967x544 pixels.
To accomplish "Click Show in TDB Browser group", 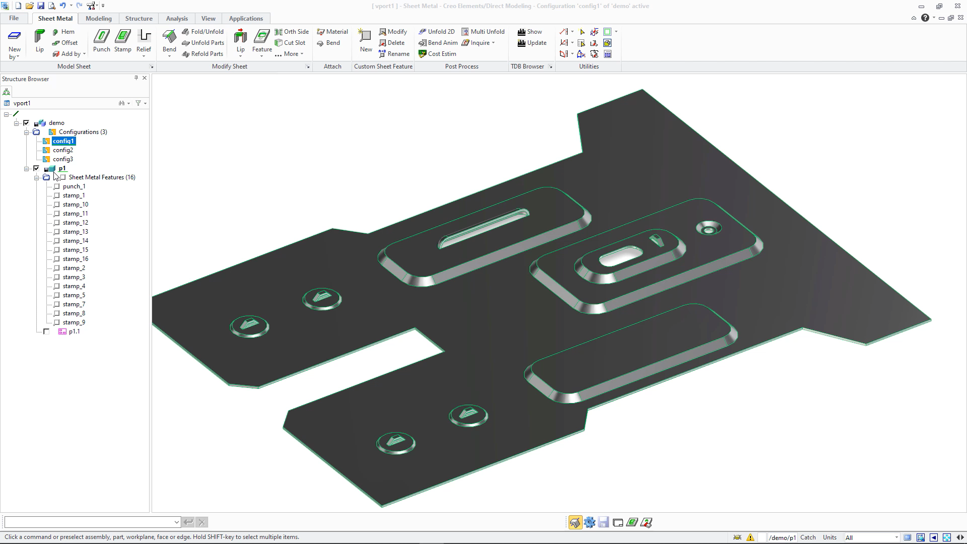I will [x=529, y=32].
